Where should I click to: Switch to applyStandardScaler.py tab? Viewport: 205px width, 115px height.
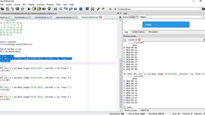[65, 17]
